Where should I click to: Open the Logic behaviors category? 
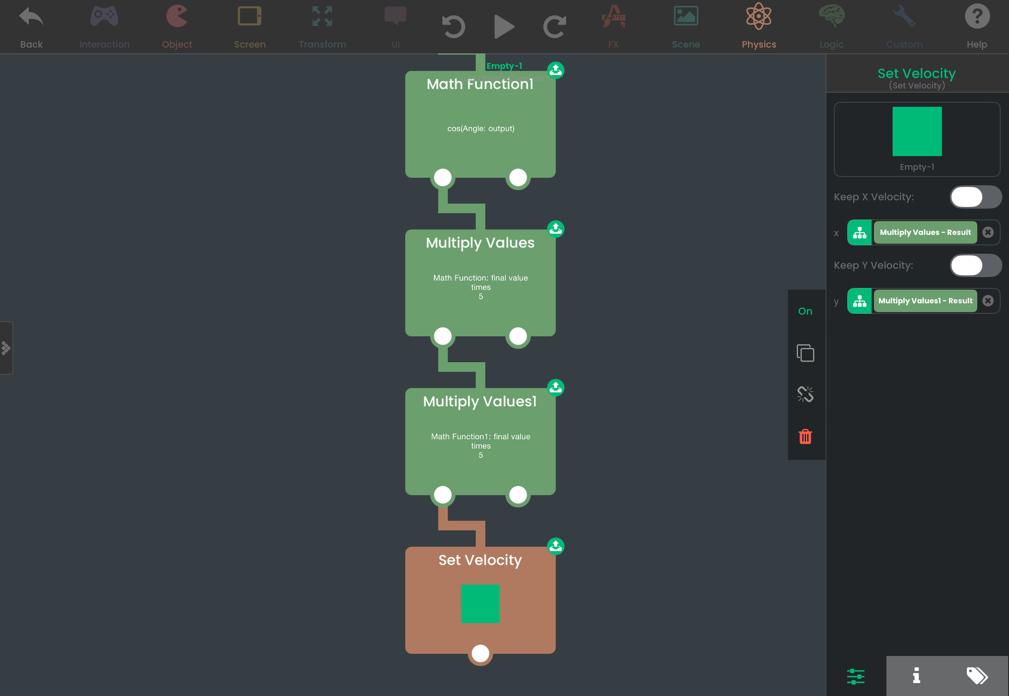(831, 27)
